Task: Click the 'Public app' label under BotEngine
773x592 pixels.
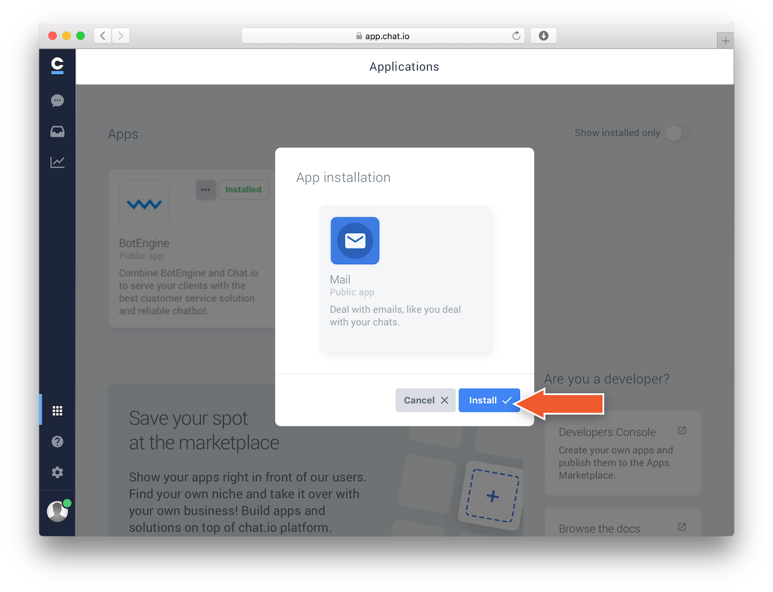Action: 141,256
